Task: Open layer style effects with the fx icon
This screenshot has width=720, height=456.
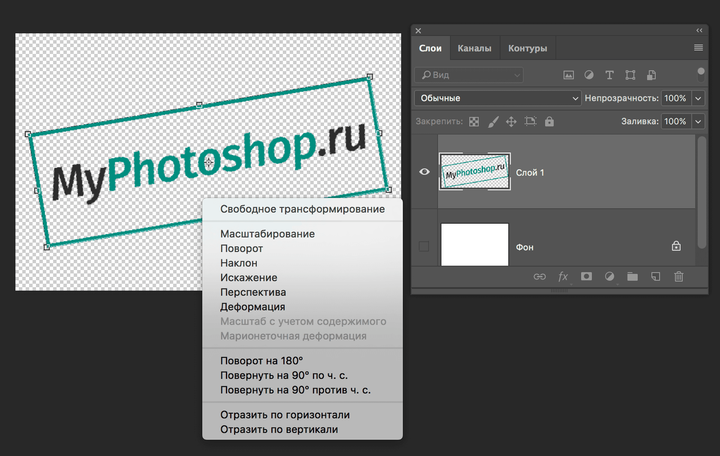Action: tap(563, 277)
